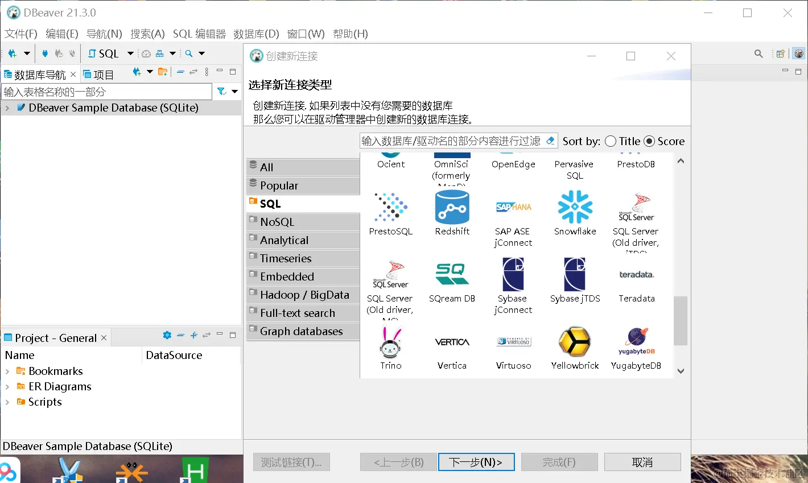
Task: Open dropdown arrow next to main toolbar new connection
Action: coord(26,53)
